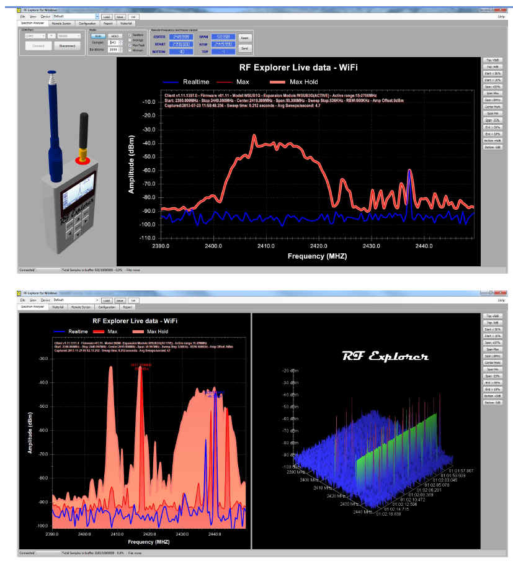Click the Send button

[x=244, y=48]
